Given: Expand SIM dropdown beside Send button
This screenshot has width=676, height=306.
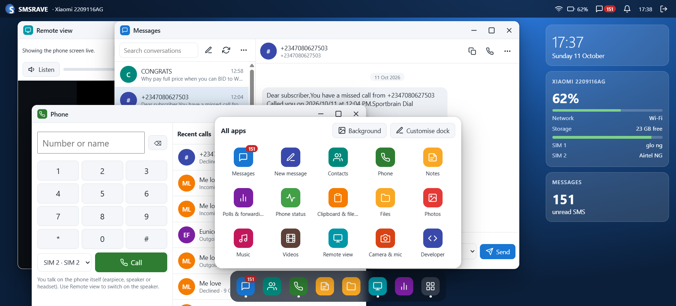Looking at the screenshot, I should coord(472,251).
